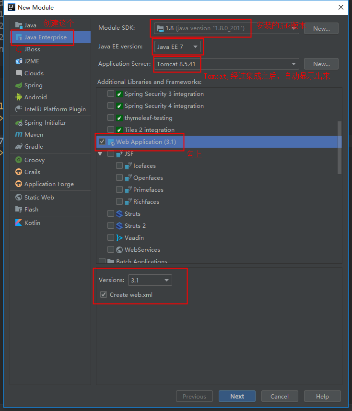Select Java Enterprise module type
This screenshot has width=352, height=411.
(50, 37)
